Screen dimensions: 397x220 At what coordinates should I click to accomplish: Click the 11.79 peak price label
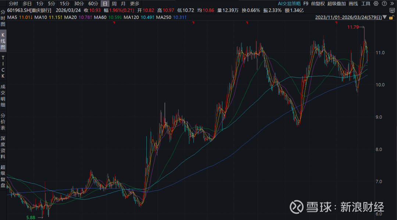(353, 27)
